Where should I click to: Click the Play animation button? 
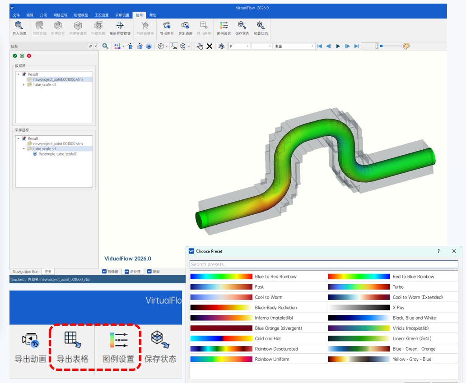(x=338, y=46)
